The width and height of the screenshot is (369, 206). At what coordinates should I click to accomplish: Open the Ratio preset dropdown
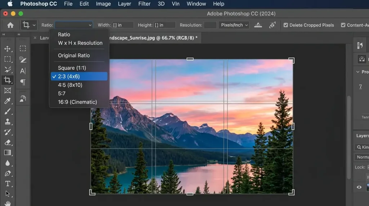point(74,25)
